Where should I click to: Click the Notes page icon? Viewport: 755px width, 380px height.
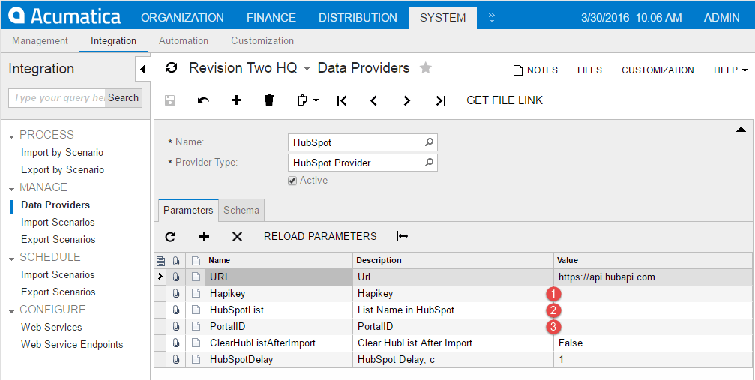[x=518, y=70]
